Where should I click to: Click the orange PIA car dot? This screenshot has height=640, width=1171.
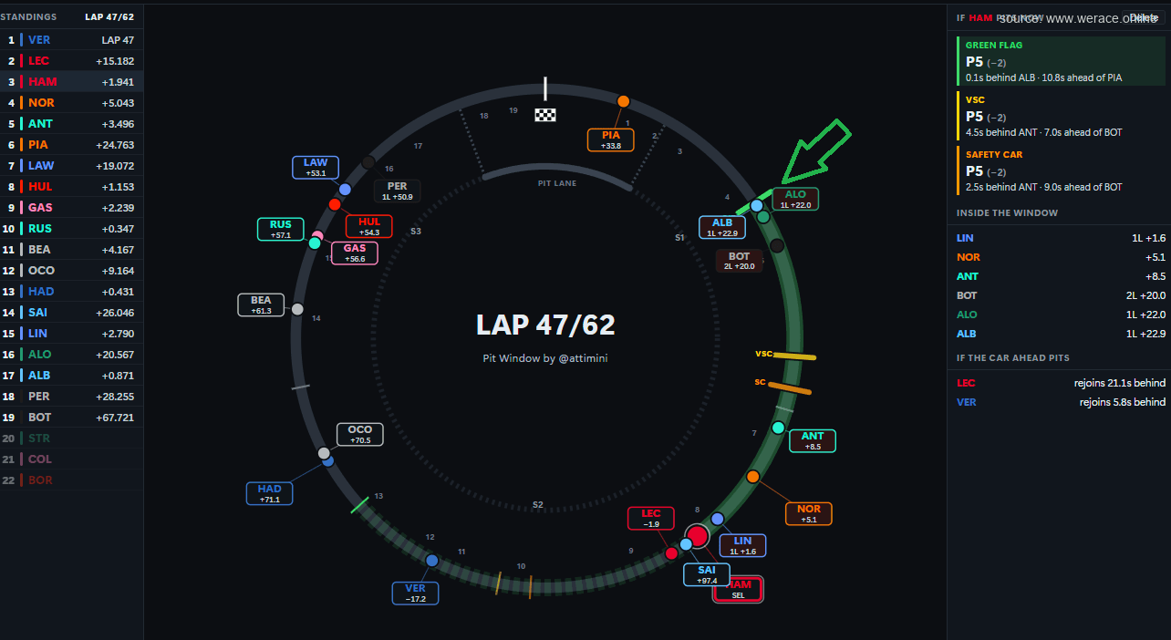(623, 101)
